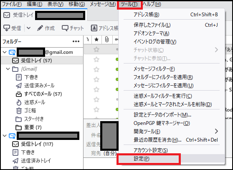The width and height of the screenshot is (233, 170).
Task: Open the dropdown arrow beside 受信
Action: pyautogui.click(x=28, y=28)
